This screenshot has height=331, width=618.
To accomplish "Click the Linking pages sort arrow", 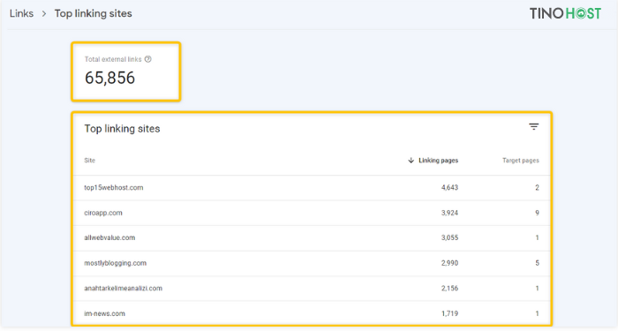I will click(411, 161).
